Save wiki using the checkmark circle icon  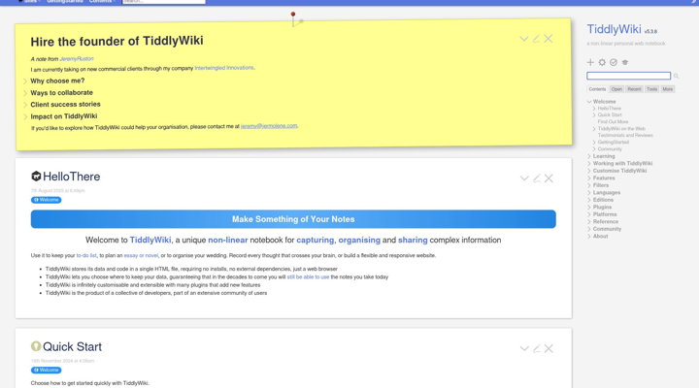(614, 62)
